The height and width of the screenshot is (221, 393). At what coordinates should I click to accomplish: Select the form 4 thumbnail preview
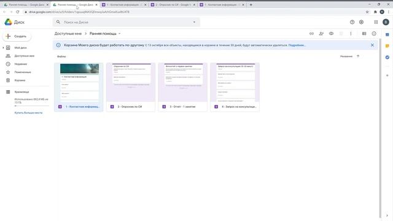pos(235,82)
